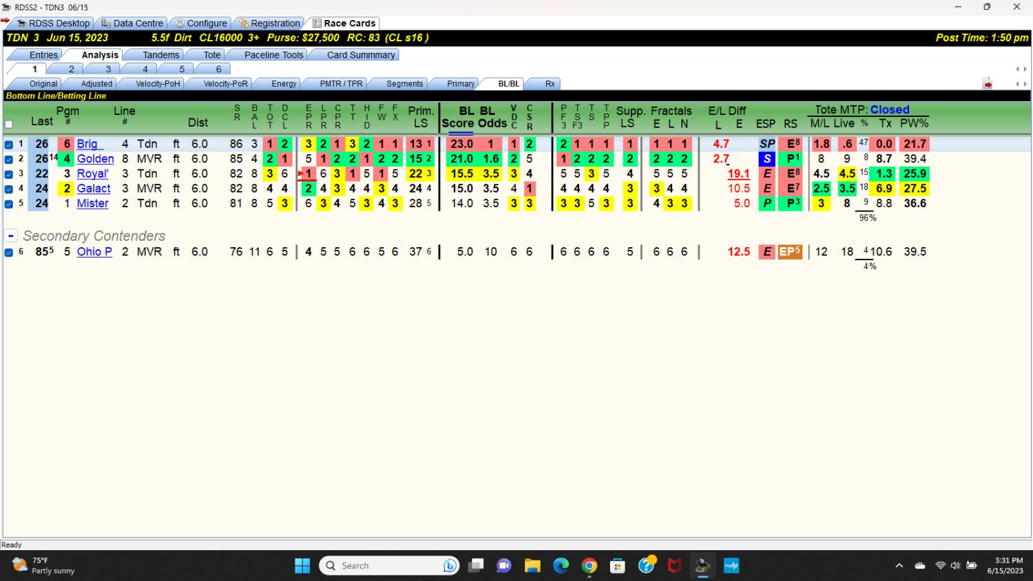Viewport: 1033px width, 581px height.
Task: Click the red arrow icon beside analysis tabs
Action: point(988,84)
